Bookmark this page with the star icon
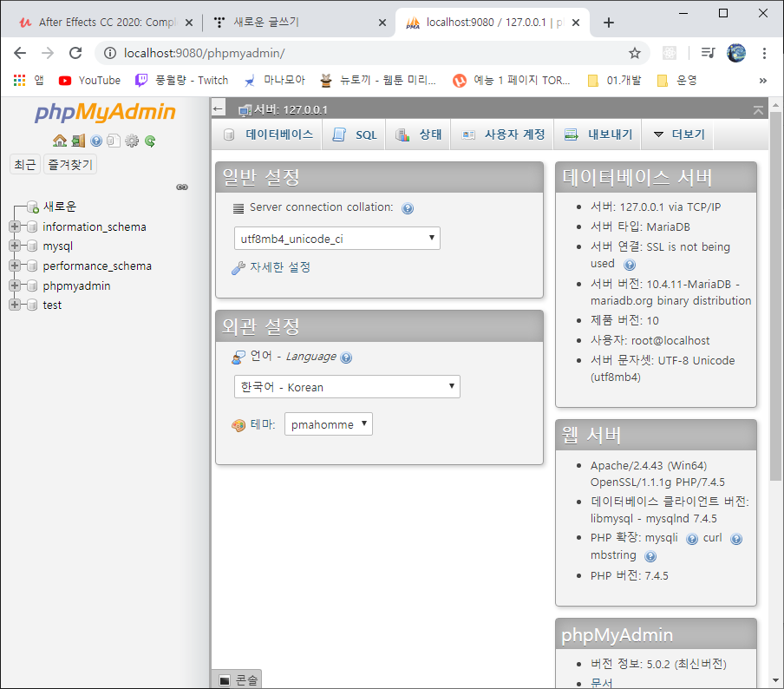The height and width of the screenshot is (689, 784). pos(635,53)
